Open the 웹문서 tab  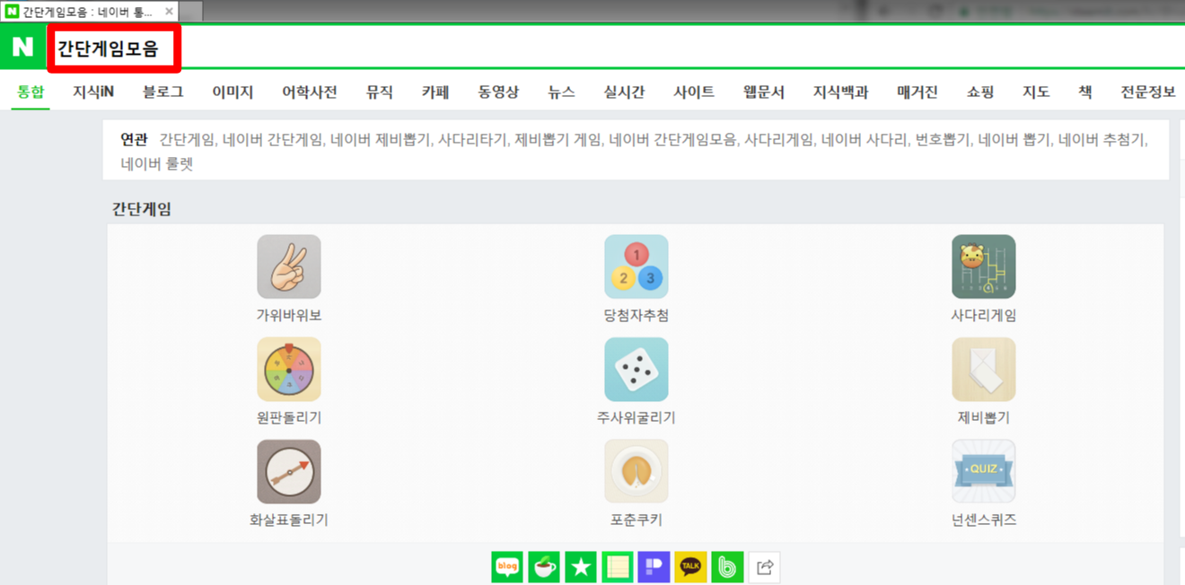764,92
